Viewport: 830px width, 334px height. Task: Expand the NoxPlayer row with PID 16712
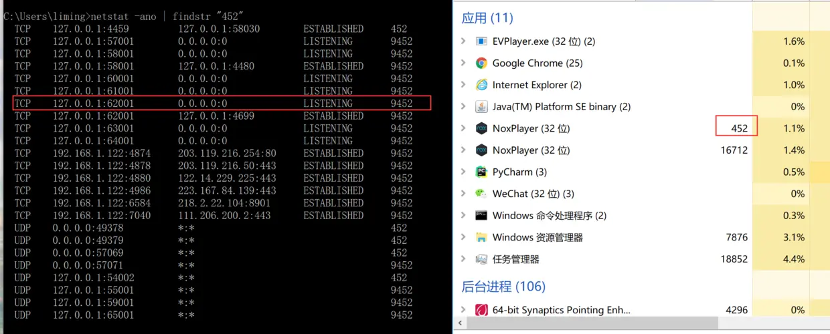pos(463,150)
